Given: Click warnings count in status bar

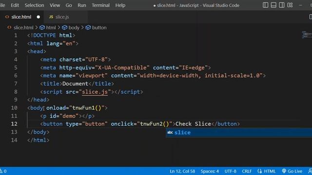Looking at the screenshot, I should pos(3,171).
